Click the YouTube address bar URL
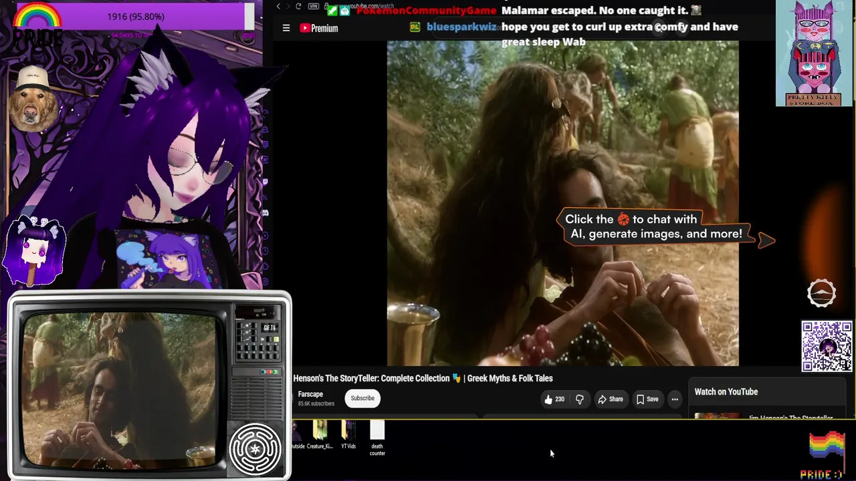 coord(364,7)
